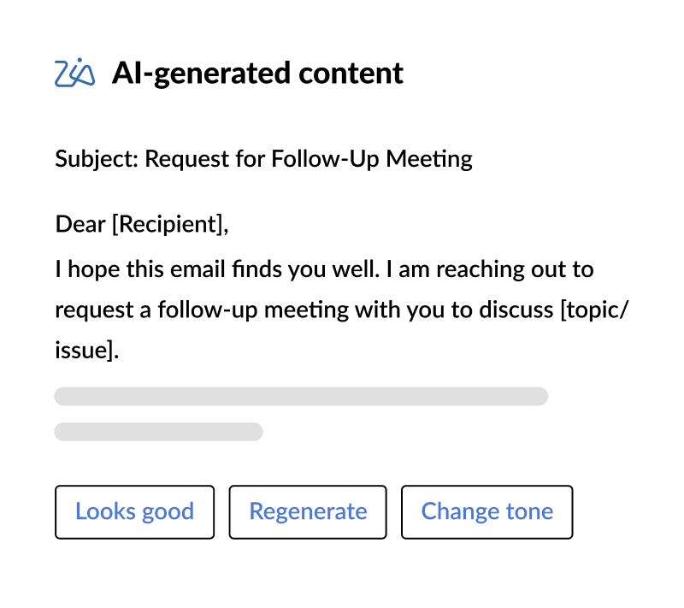Viewport: 684px width, 608px height.
Task: Select the email Subject line text
Action: [262, 158]
